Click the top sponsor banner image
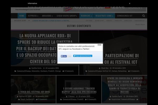 click(x=105, y=9)
